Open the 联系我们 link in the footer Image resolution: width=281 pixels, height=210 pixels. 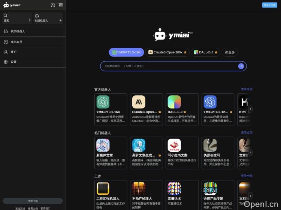point(45,209)
